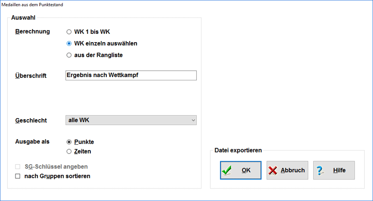Click into the Überschrift text field
This screenshot has width=373, height=201.
tap(130, 75)
